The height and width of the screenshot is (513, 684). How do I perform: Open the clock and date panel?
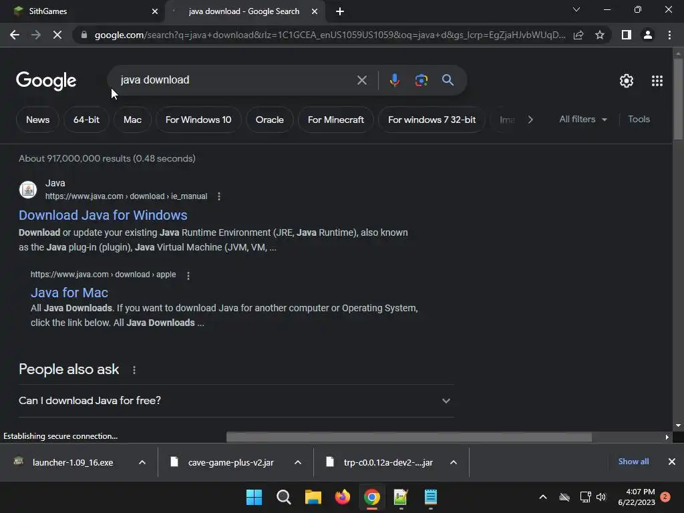coord(637,497)
